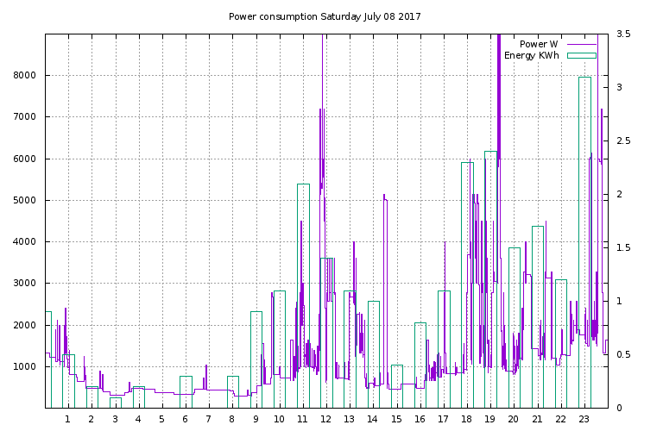
Task: Click the tallest green energy bar near hour 23
Action: tap(584, 243)
